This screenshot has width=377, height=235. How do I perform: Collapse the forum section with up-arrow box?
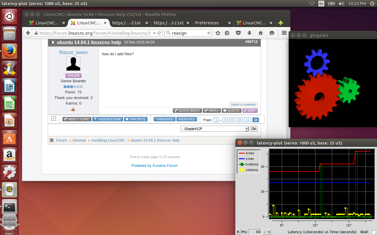54,119
